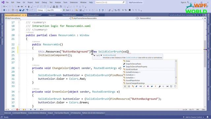
Task: Open the editor zoom level dropdown
Action: 9,109
